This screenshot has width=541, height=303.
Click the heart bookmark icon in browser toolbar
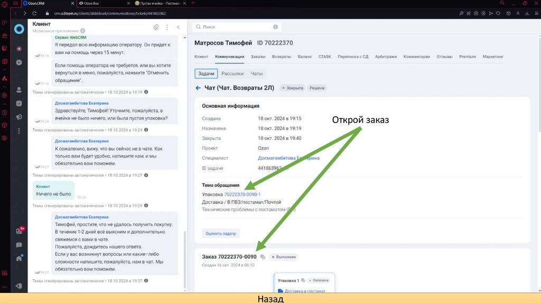click(498, 13)
